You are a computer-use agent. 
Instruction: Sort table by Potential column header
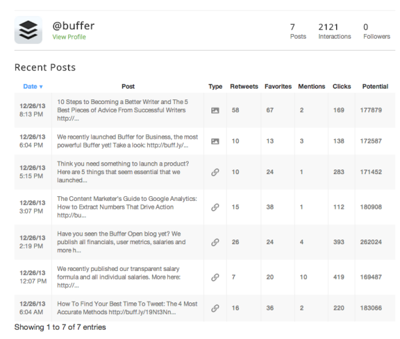375,87
